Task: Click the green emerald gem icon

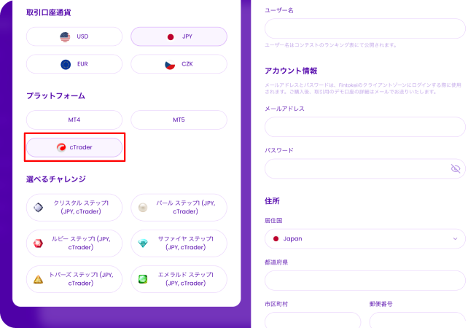Action: pos(143,279)
